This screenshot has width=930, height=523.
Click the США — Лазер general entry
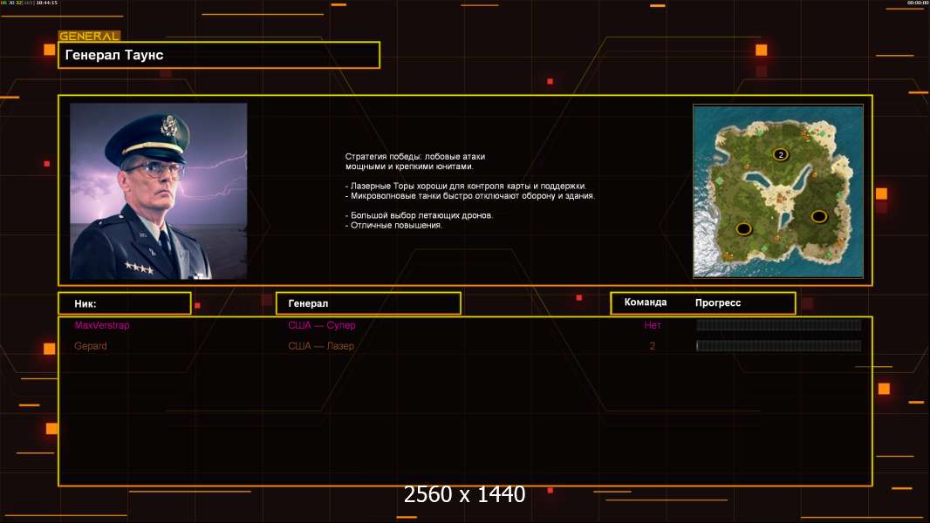click(321, 346)
